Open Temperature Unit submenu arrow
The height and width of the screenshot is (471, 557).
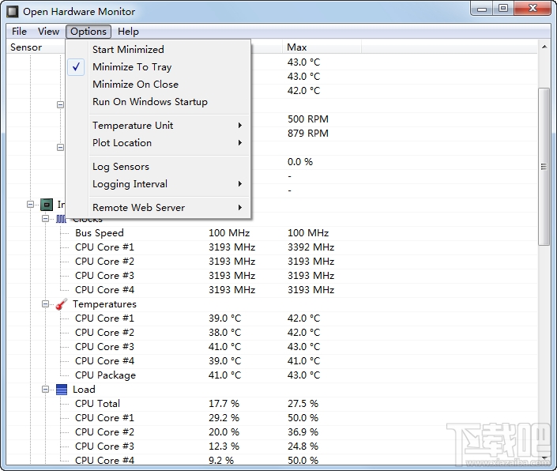pyautogui.click(x=240, y=126)
